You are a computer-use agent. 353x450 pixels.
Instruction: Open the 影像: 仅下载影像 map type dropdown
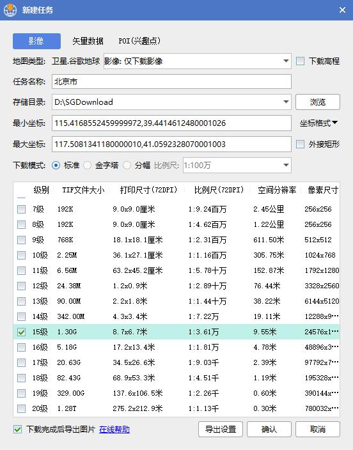[198, 61]
